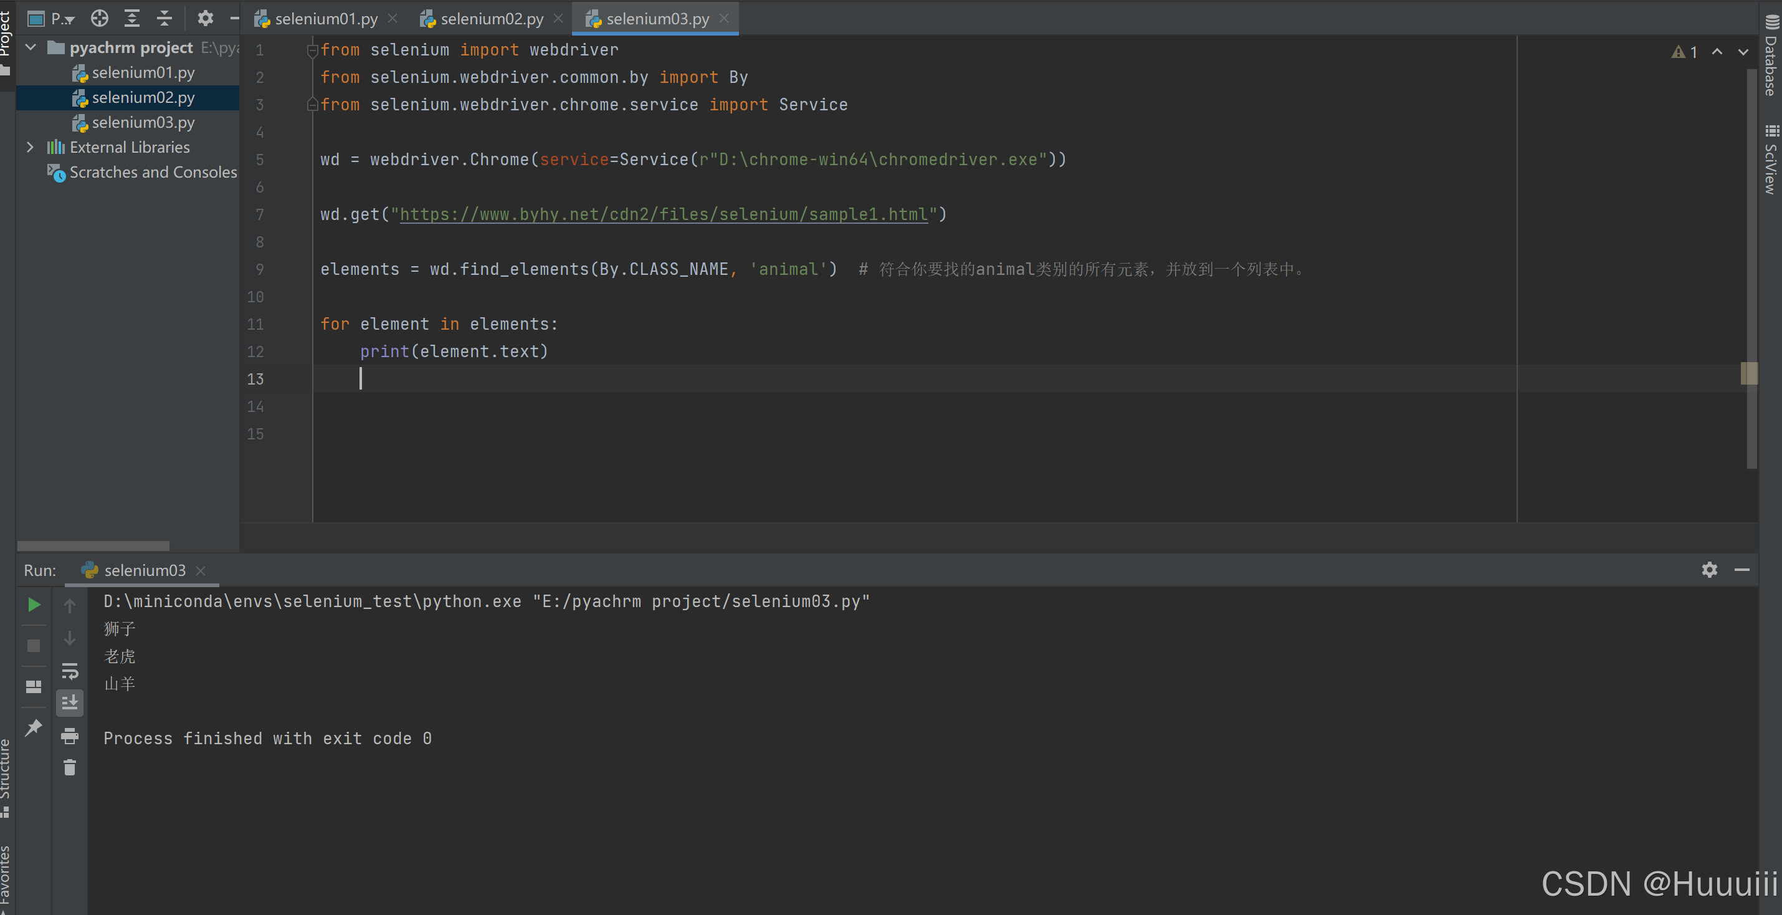Switch to selenium02.py editor tab

(x=491, y=19)
